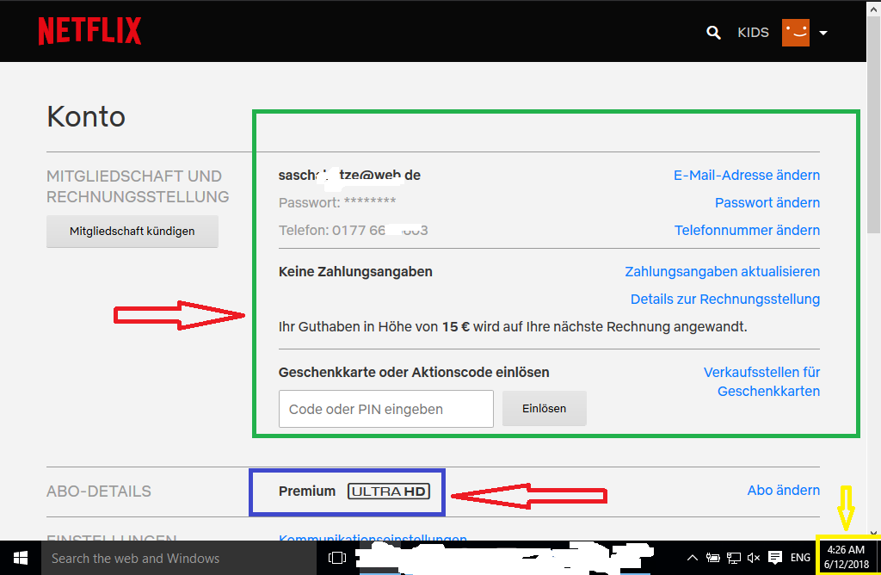881x575 pixels.
Task: Click Abo ändern link
Action: coord(783,491)
